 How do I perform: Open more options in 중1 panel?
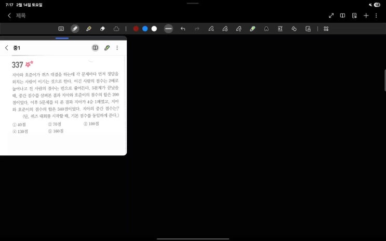click(x=117, y=48)
